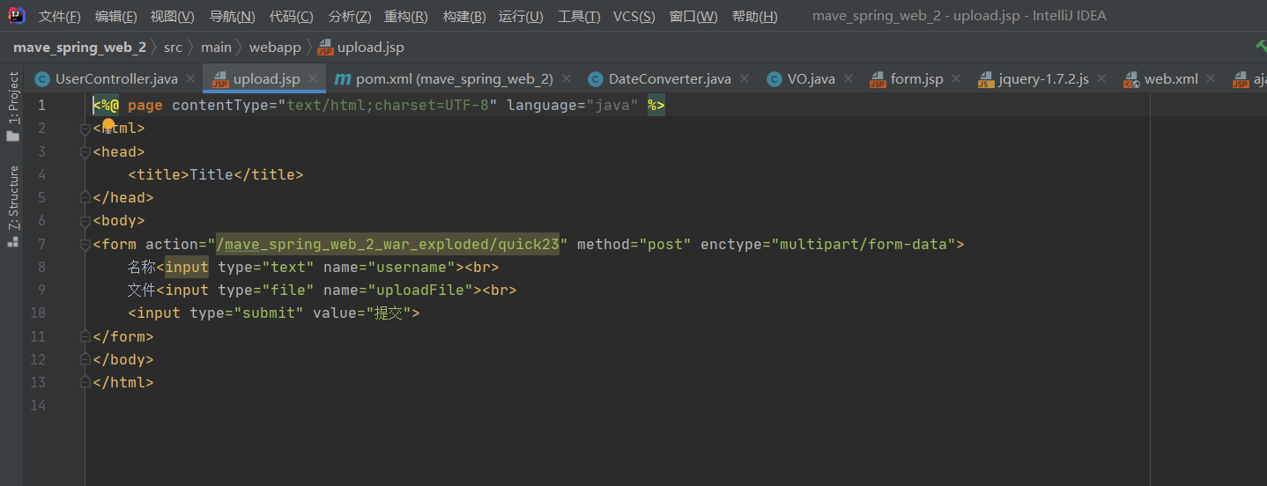Open the 分析(Z) menu
The height and width of the screenshot is (486, 1267).
(350, 17)
